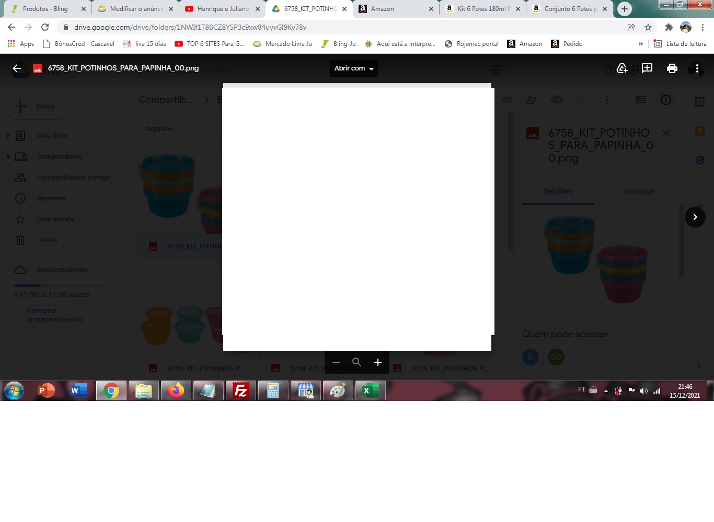Open more actions three-dot menu in preview

[x=697, y=68]
